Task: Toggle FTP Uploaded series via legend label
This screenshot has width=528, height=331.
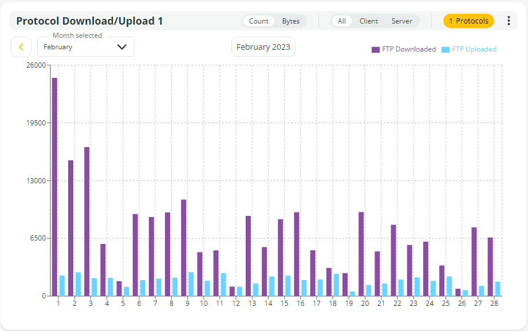Action: (x=474, y=50)
